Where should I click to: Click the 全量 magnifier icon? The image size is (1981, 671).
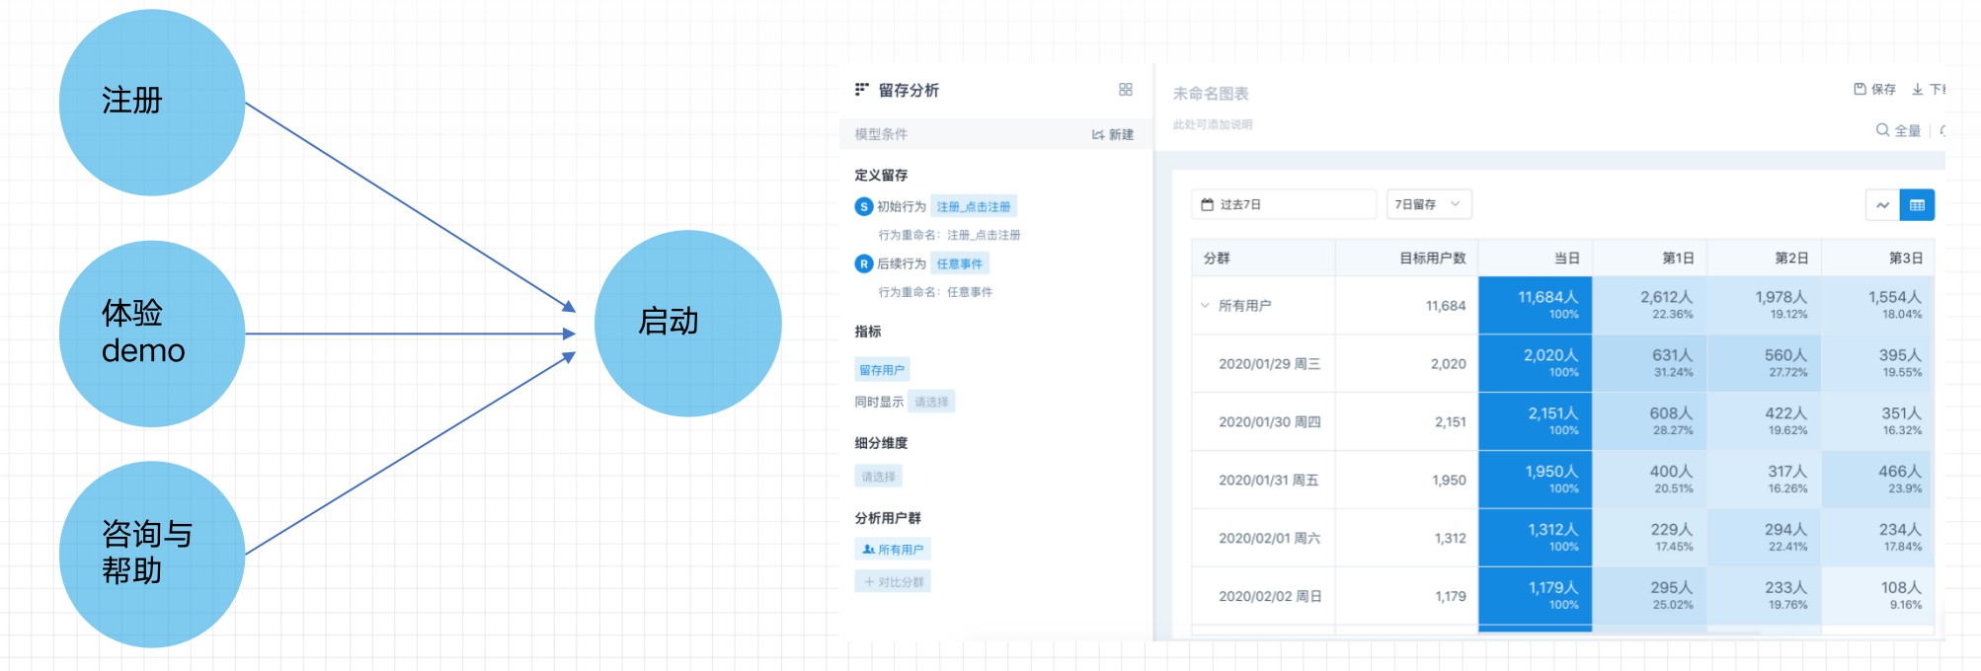click(x=1882, y=130)
